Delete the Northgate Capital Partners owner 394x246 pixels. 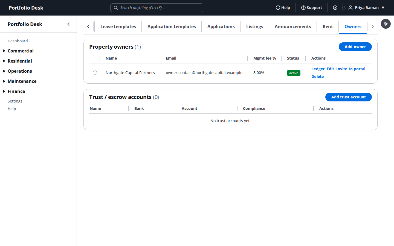point(317,77)
